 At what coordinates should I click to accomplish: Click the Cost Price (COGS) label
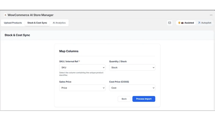[119, 82]
